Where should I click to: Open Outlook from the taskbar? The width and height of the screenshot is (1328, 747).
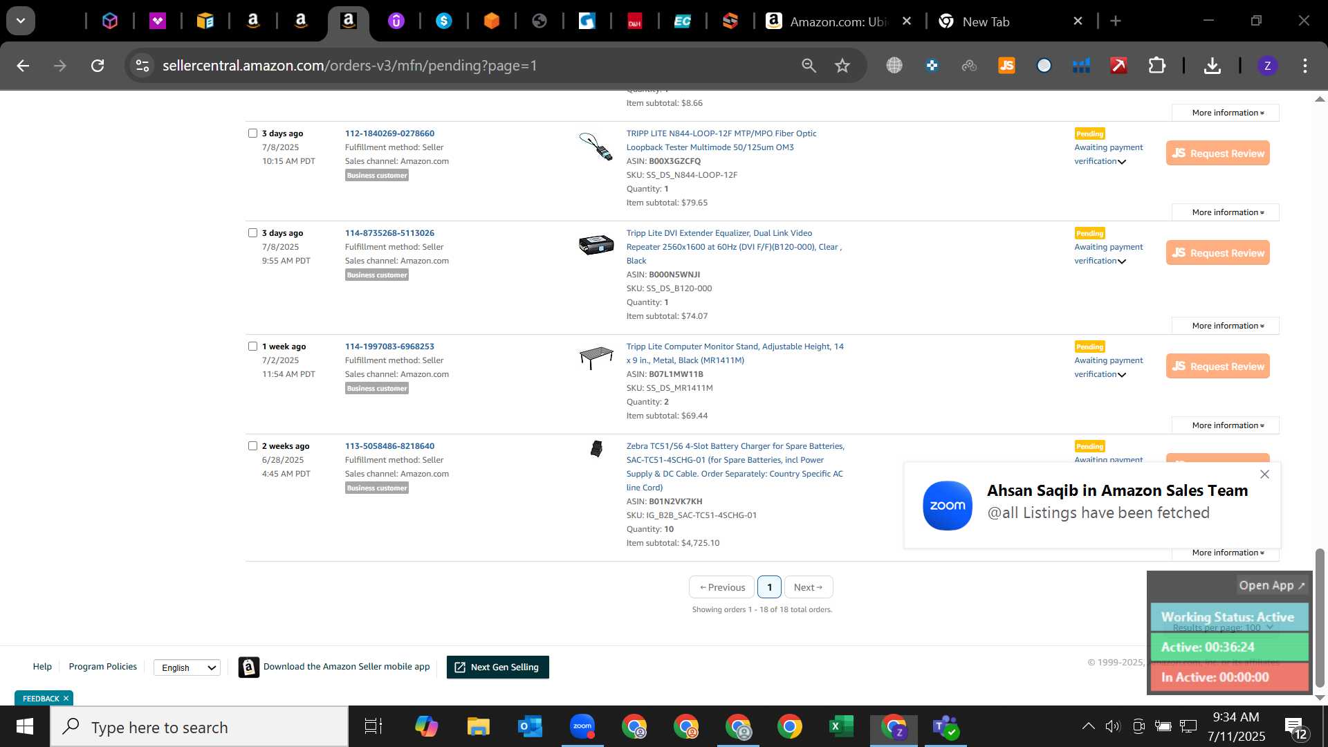pyautogui.click(x=530, y=727)
